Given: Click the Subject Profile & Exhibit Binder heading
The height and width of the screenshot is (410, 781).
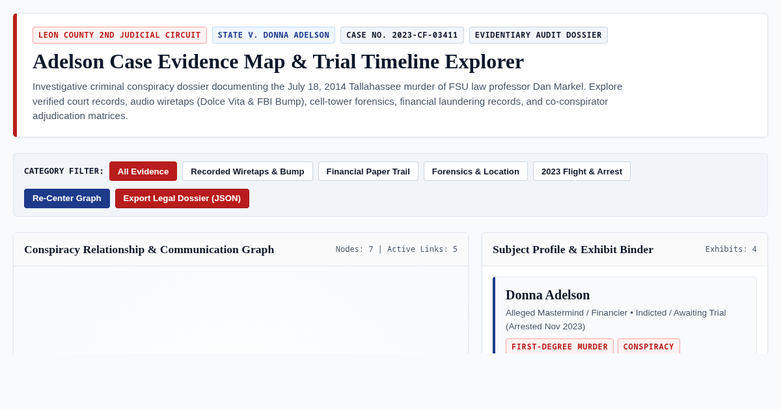Looking at the screenshot, I should (573, 249).
